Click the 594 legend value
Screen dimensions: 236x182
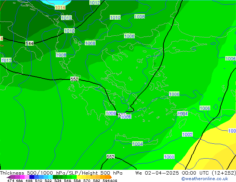[x=106, y=181]
